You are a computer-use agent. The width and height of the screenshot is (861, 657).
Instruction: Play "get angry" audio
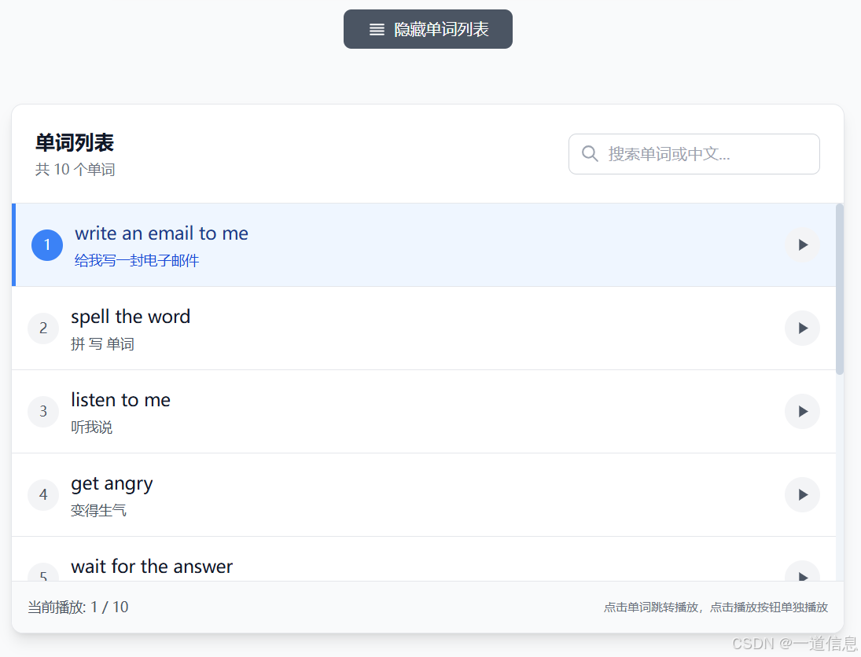point(802,494)
